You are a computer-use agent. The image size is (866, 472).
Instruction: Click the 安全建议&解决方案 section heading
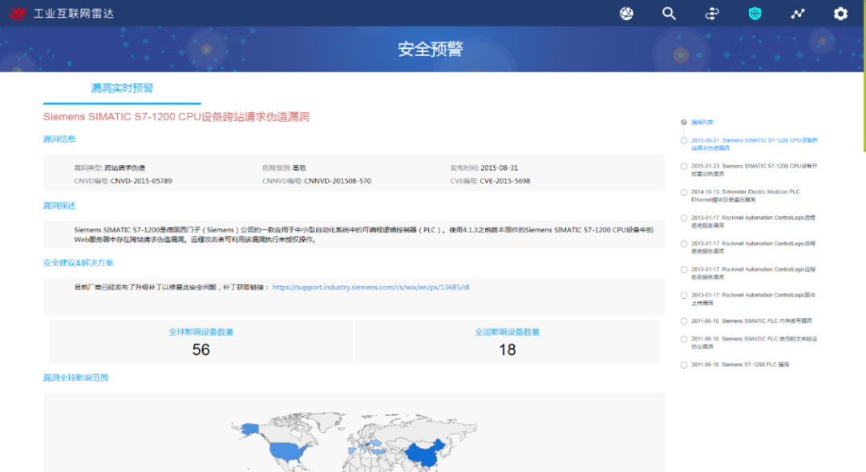pos(78,263)
